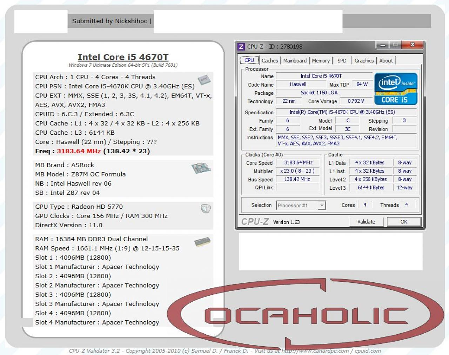Click the Cores count field
The width and height of the screenshot is (449, 355).
(x=365, y=205)
